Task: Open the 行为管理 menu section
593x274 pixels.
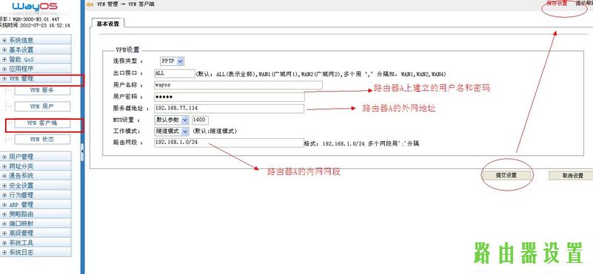Action: [x=36, y=195]
